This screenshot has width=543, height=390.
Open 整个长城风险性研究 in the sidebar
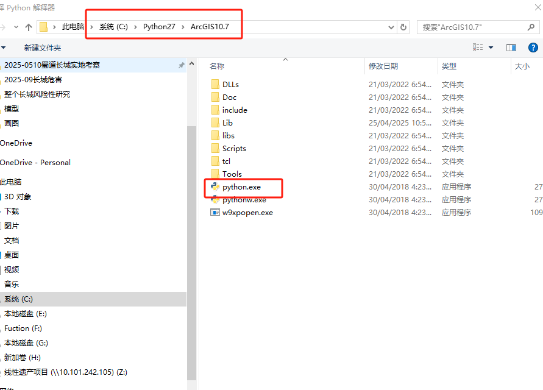[x=37, y=94]
